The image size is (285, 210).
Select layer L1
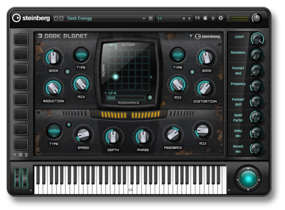click(160, 18)
